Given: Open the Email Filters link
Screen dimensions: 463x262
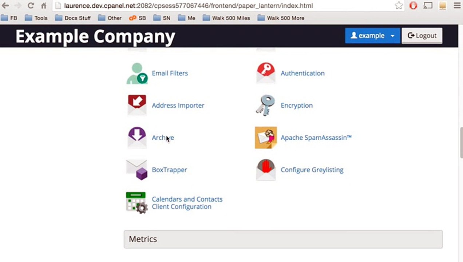Looking at the screenshot, I should pos(170,73).
